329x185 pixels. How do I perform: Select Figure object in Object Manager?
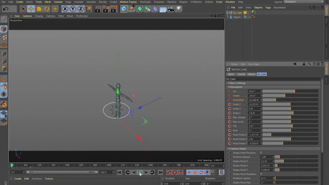[x=236, y=17]
